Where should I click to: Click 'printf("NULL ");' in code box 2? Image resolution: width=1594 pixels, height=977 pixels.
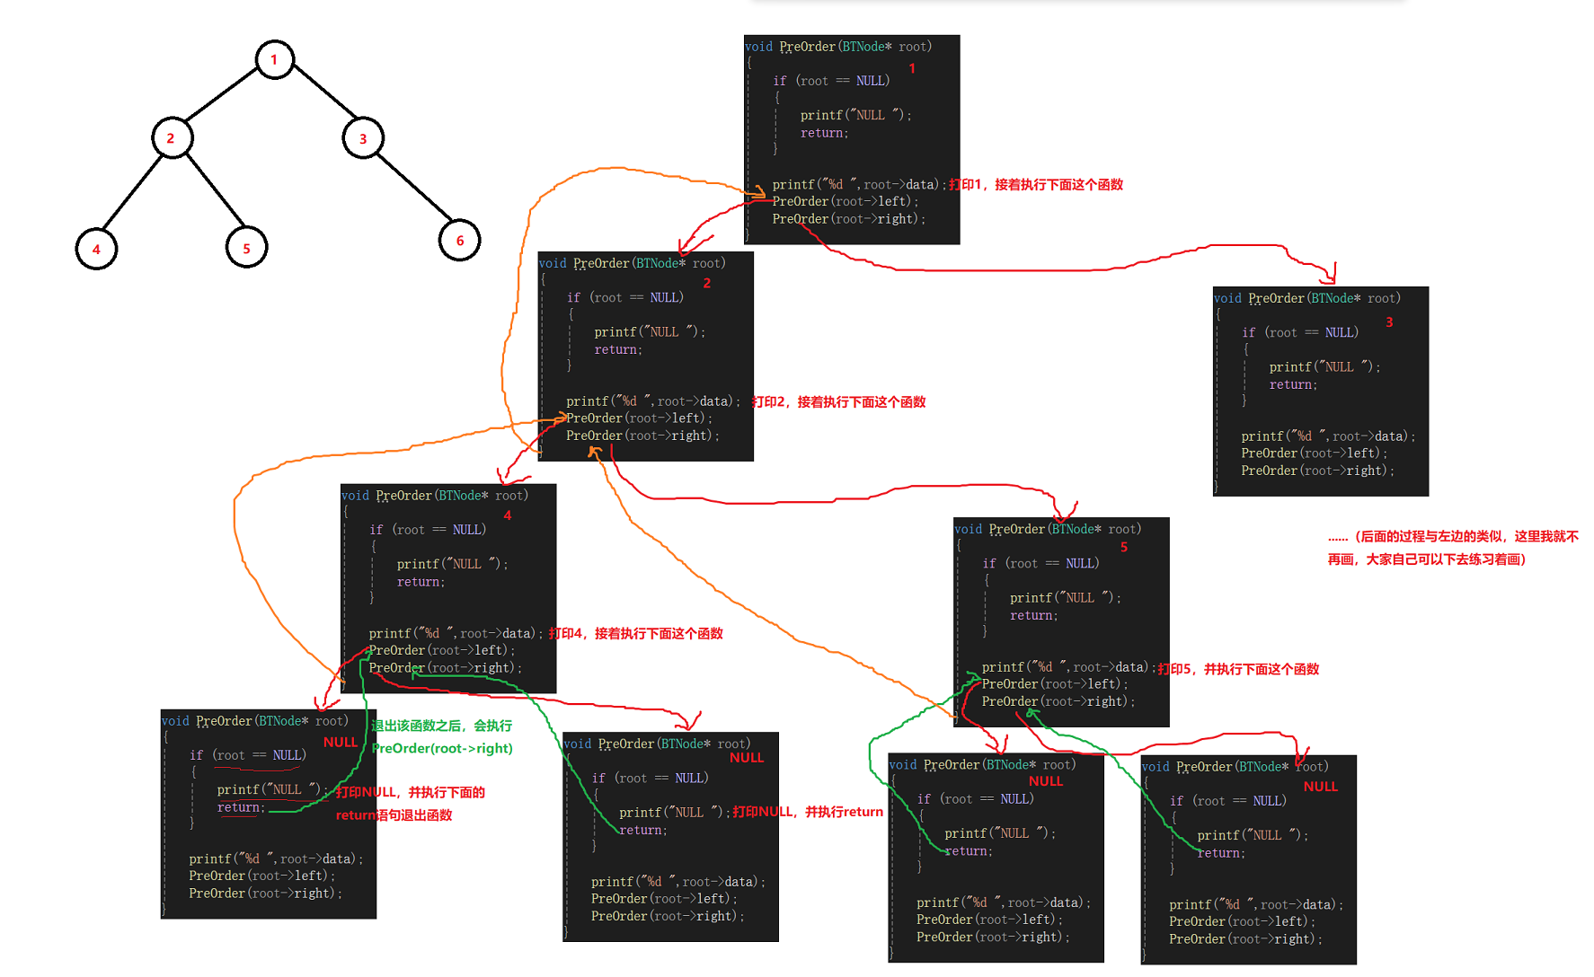coord(650,332)
